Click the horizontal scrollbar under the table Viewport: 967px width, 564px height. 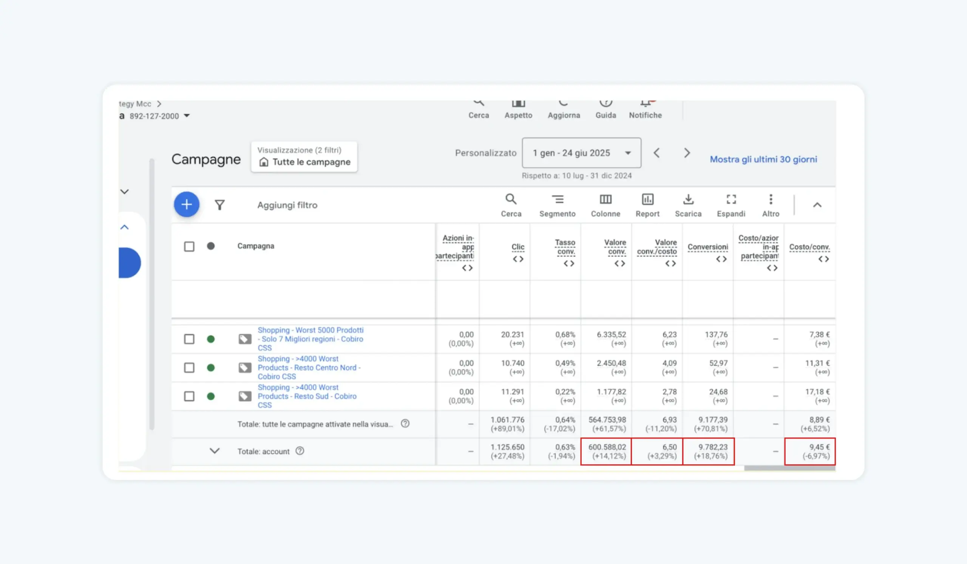[789, 468]
